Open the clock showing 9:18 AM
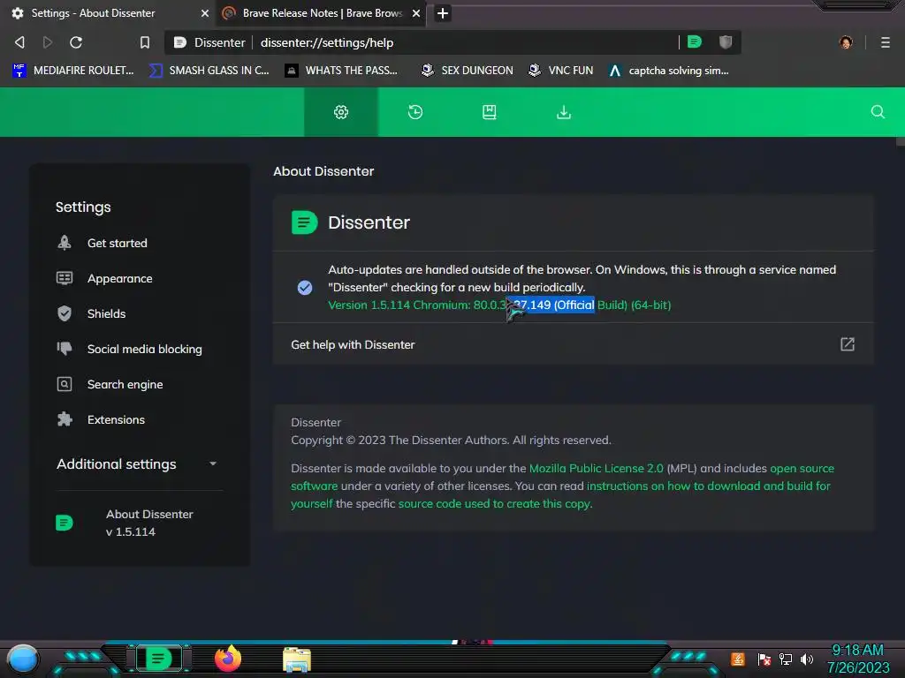 click(857, 651)
